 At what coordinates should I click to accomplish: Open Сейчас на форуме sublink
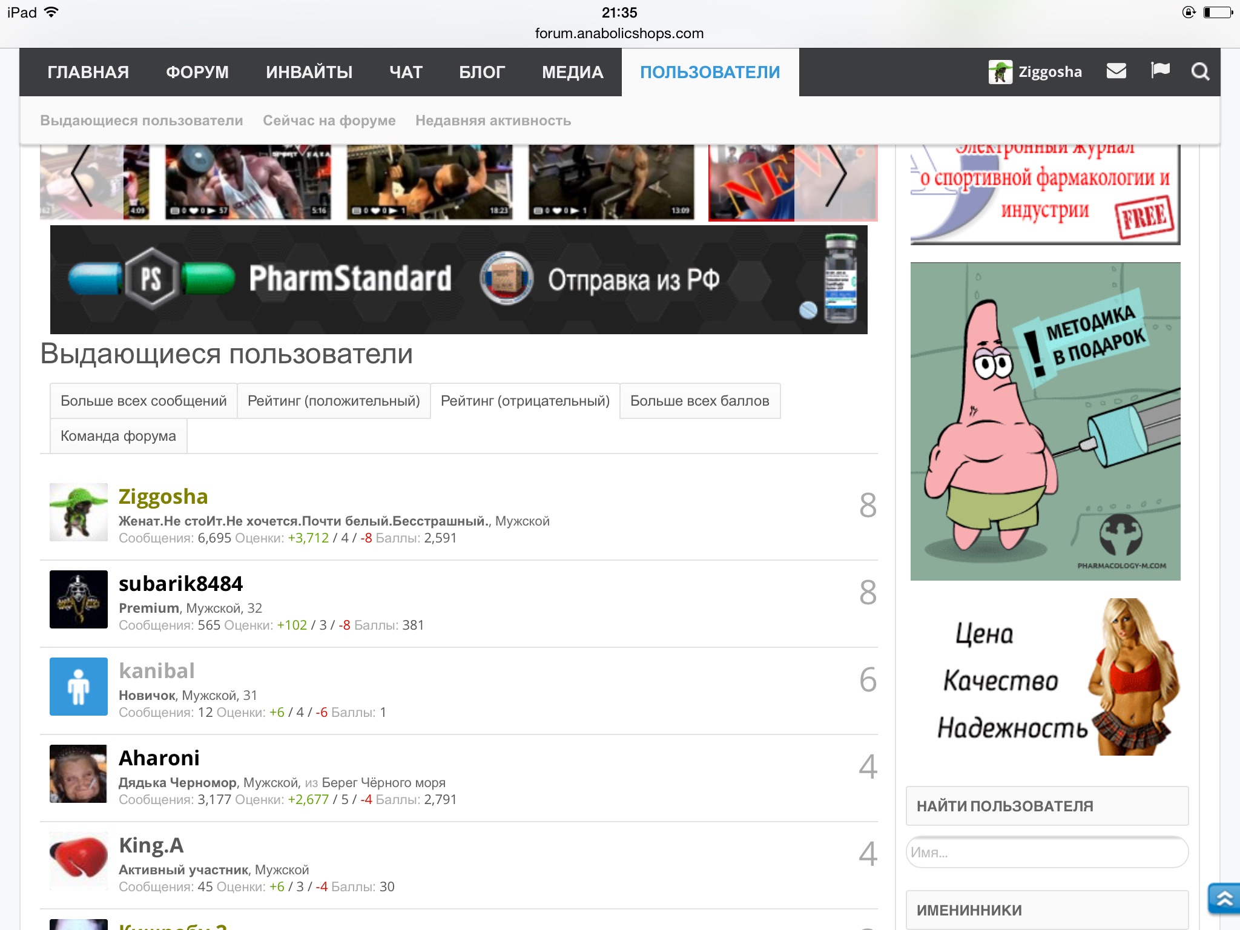click(329, 120)
